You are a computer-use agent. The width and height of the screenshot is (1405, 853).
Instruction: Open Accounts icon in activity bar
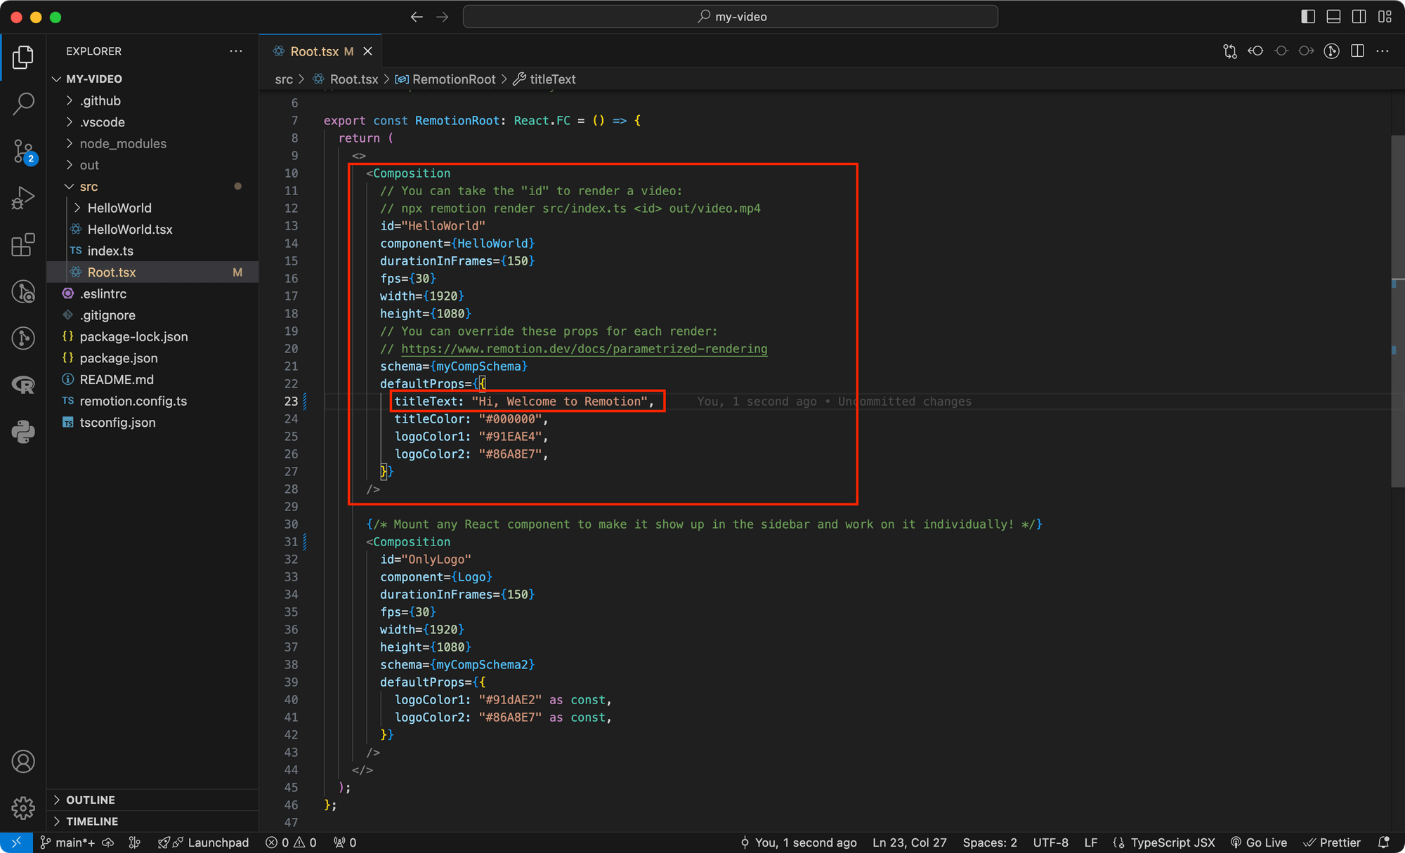[x=23, y=762]
